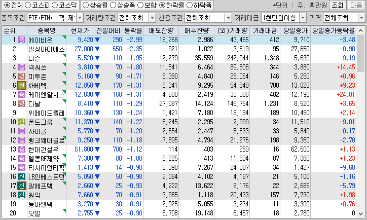Screen dimensions: 367x220
Task: Click the 신 badge next to 폰드그룹
Action: (x=22, y=122)
